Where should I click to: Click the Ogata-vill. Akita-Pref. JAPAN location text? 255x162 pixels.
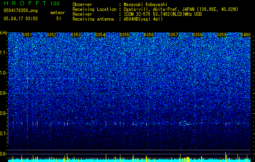181,9
